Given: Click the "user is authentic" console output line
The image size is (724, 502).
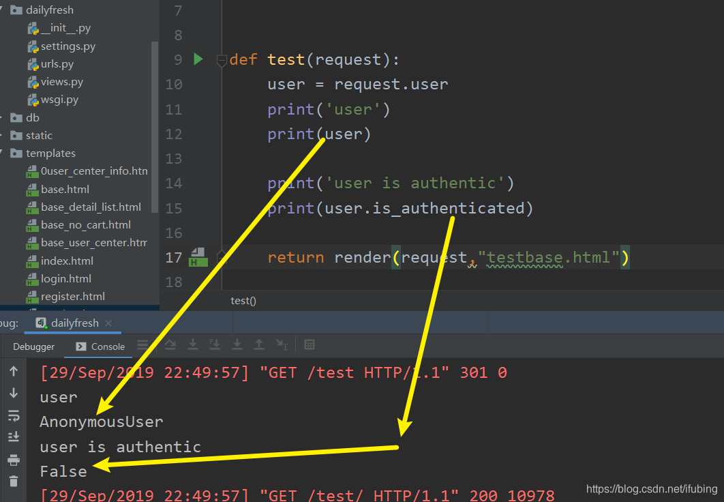Looking at the screenshot, I should (x=120, y=447).
